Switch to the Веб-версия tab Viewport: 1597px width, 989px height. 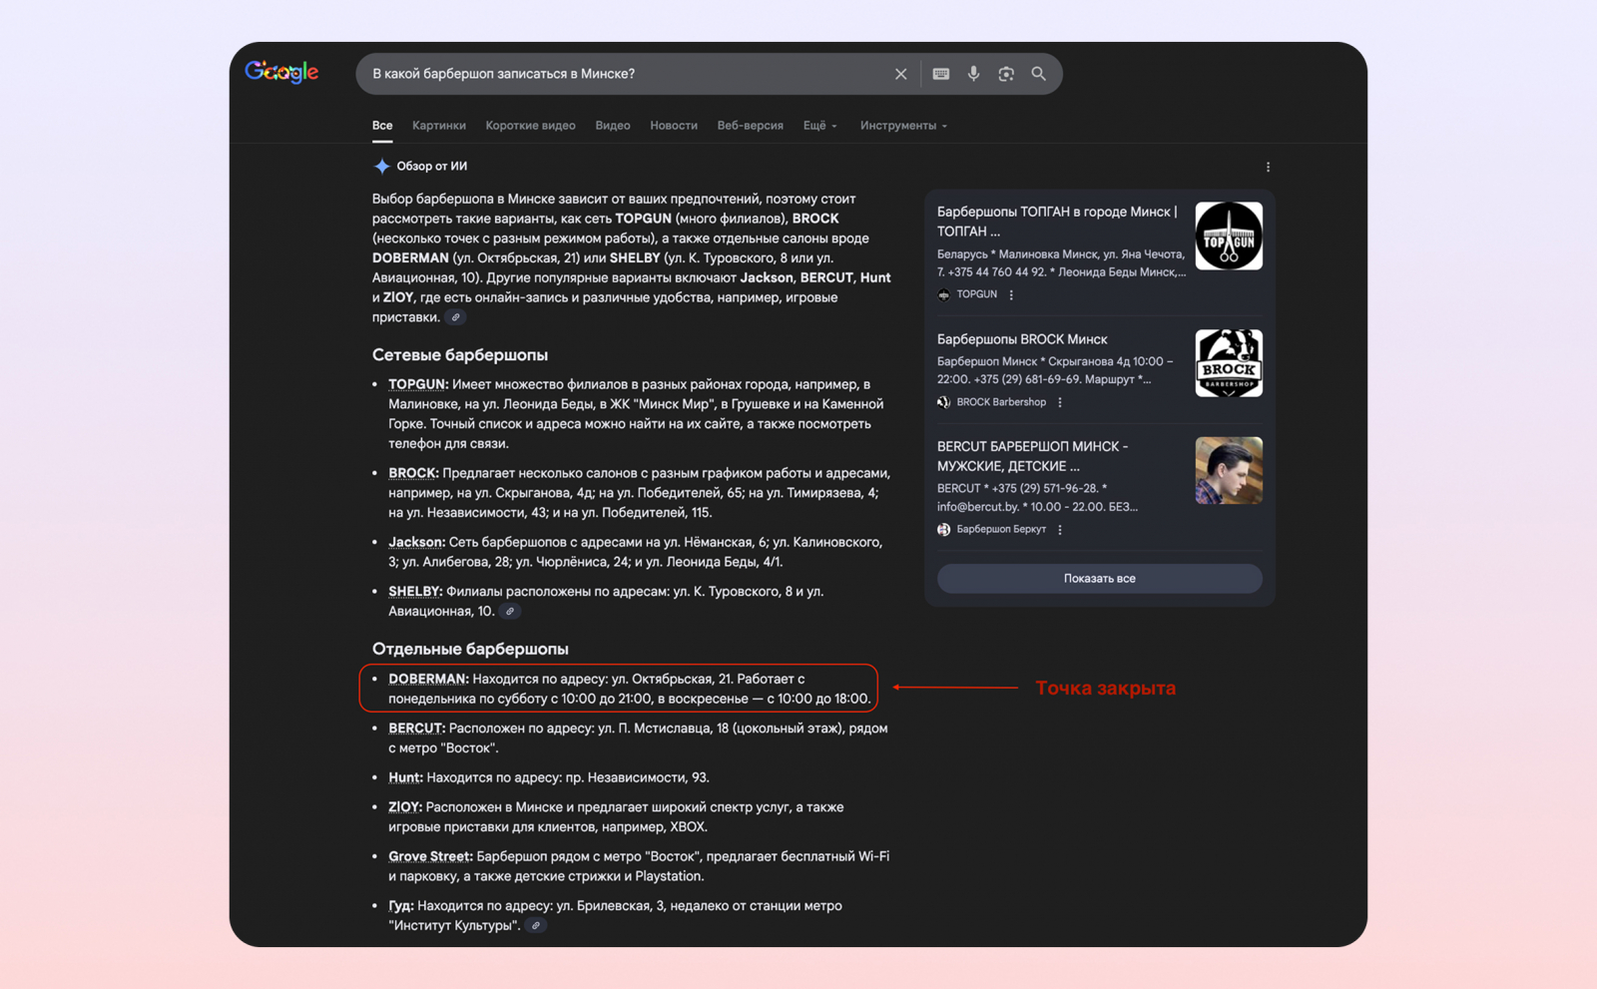click(x=750, y=126)
